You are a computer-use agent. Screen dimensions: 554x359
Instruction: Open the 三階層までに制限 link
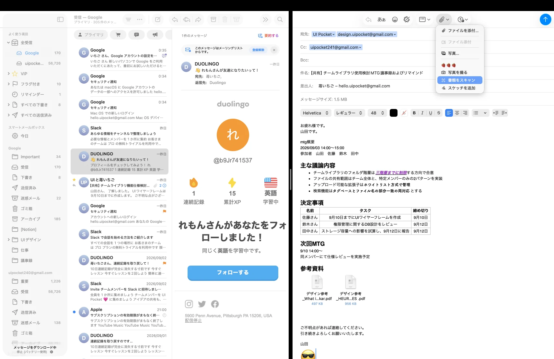391,173
